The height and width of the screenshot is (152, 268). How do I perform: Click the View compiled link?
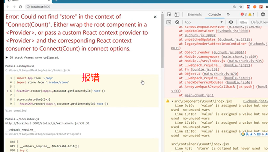(x=16, y=110)
